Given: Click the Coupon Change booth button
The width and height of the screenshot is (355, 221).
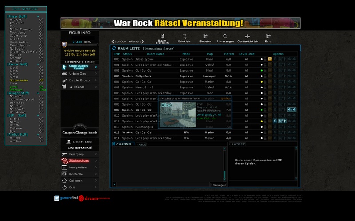Looking at the screenshot, I should pyautogui.click(x=80, y=133).
